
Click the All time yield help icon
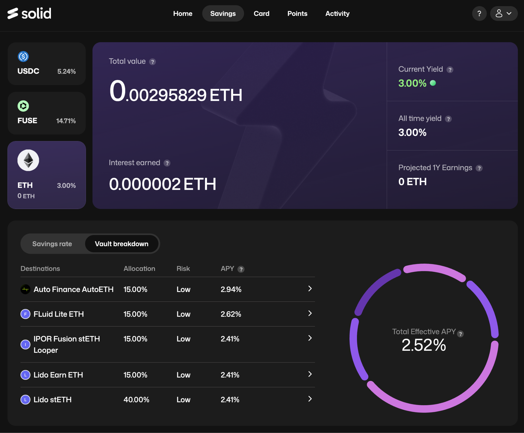tap(448, 119)
